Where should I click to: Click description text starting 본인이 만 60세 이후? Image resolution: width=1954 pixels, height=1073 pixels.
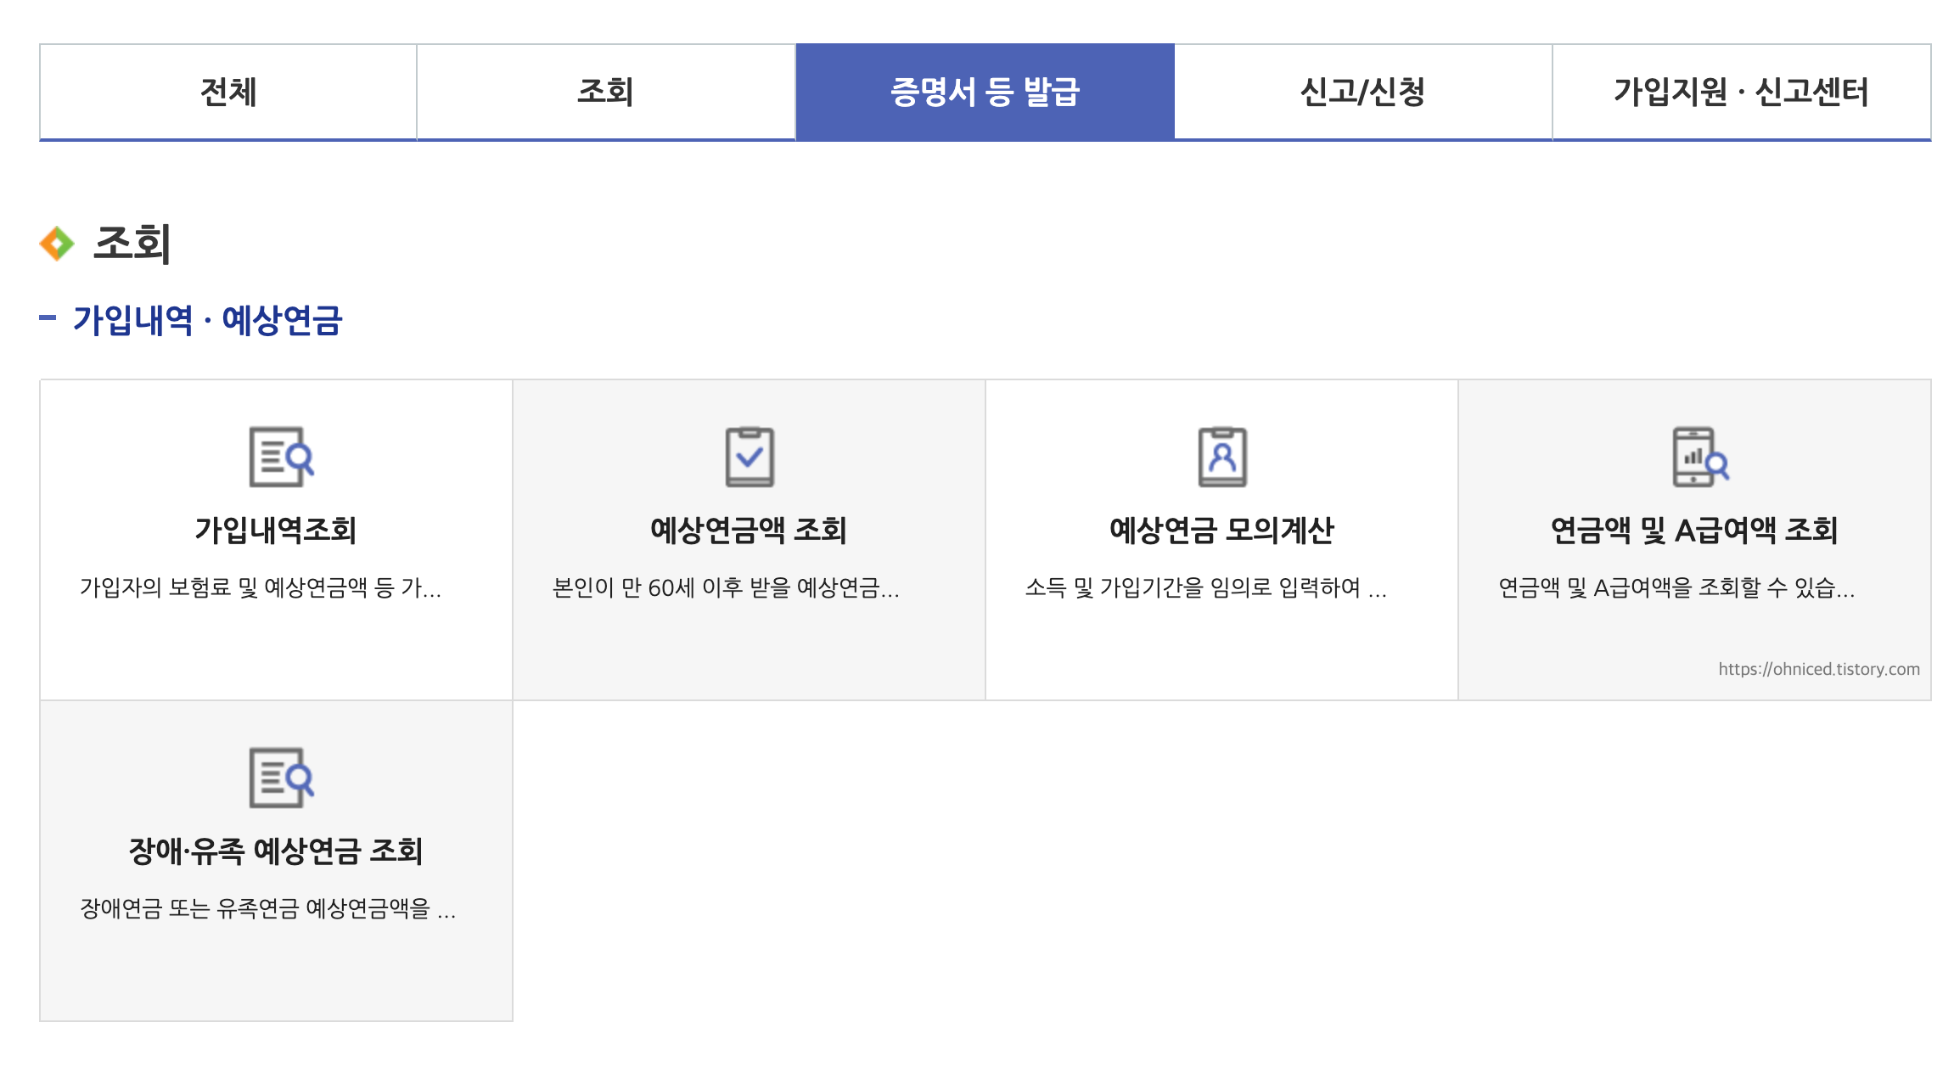tap(725, 587)
